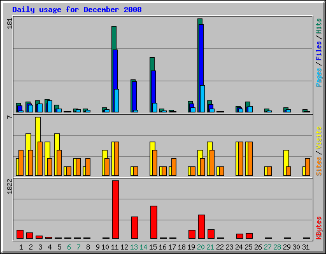326x254 pixels.
Task: Select the cyan Pages bar for day 11
Action: [x=117, y=101]
